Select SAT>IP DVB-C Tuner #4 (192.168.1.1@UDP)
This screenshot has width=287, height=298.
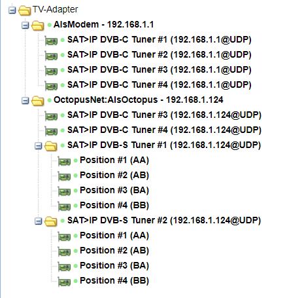[160, 85]
